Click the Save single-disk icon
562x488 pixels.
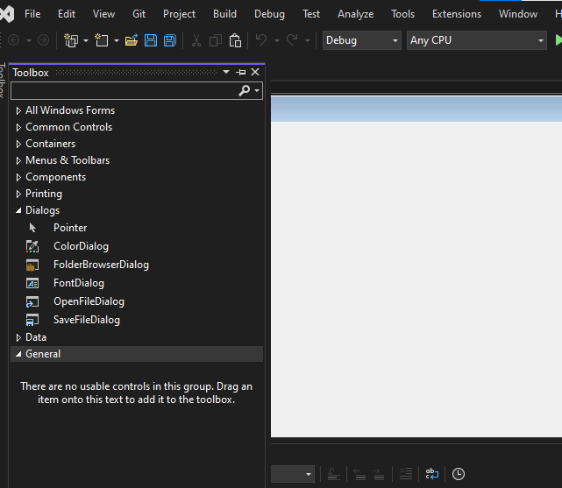coord(151,40)
